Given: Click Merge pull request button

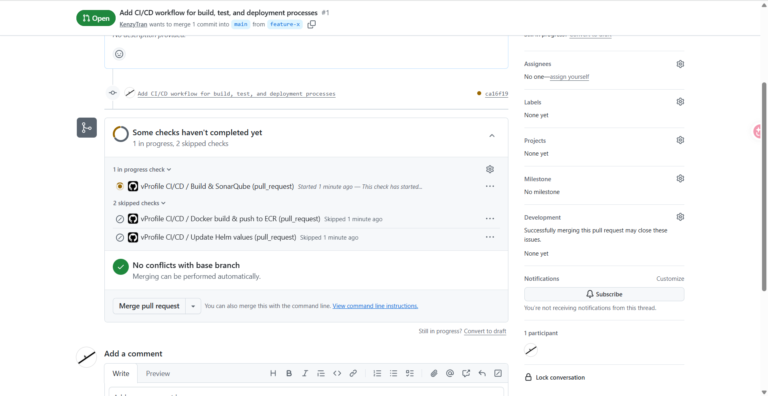Looking at the screenshot, I should pos(149,306).
